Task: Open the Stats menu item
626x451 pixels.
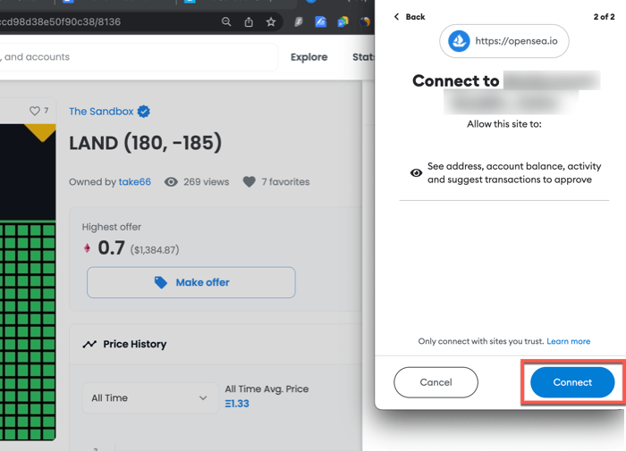Action: click(x=363, y=57)
